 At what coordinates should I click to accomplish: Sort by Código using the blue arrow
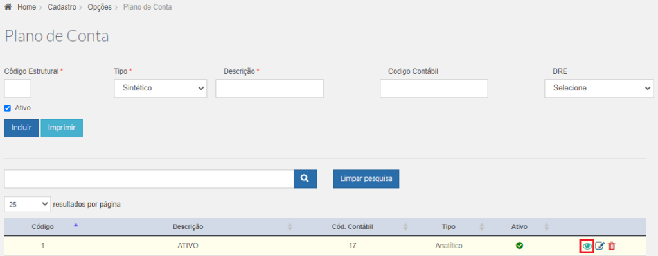(76, 225)
